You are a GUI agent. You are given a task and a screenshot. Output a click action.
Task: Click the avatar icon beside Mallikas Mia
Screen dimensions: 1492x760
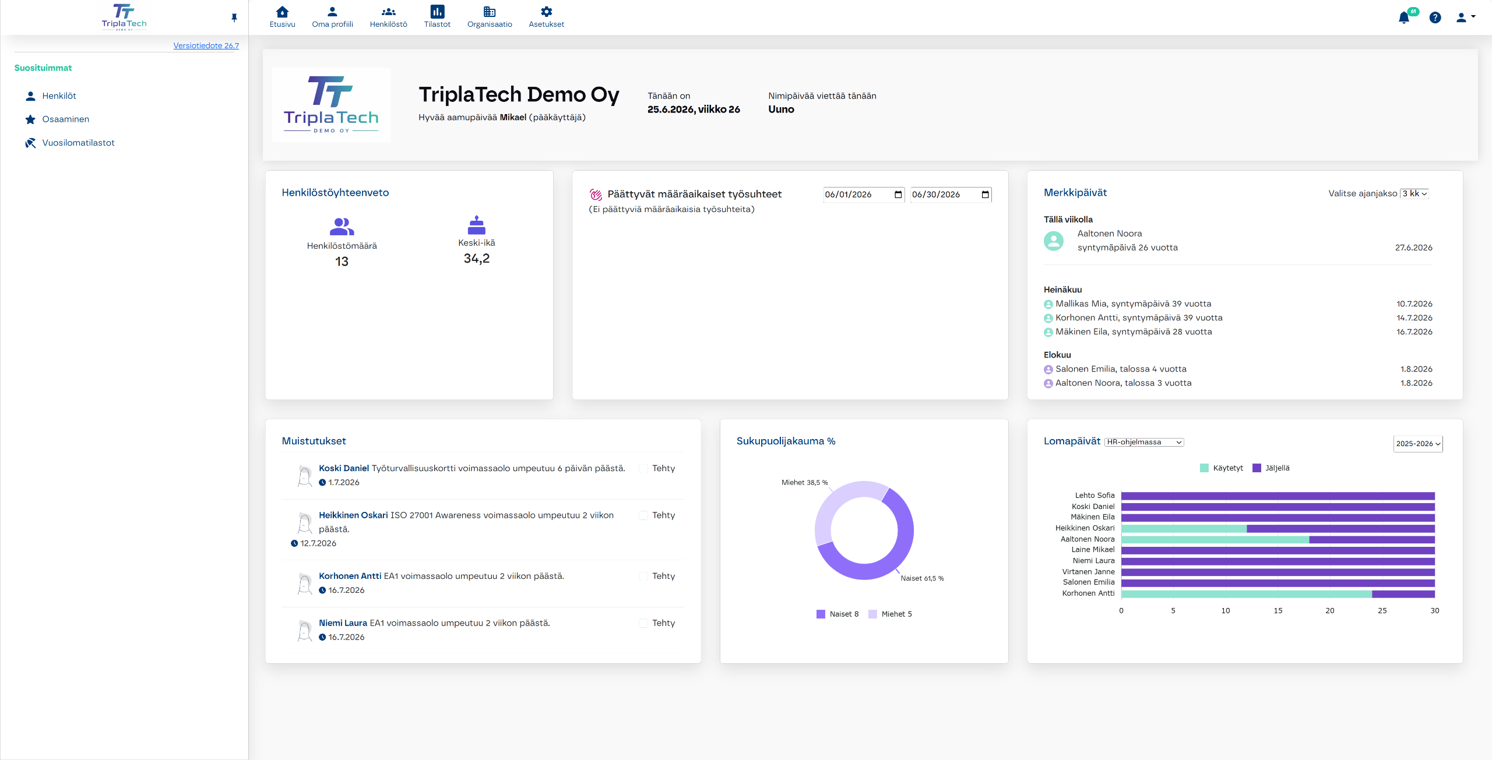pyautogui.click(x=1048, y=304)
